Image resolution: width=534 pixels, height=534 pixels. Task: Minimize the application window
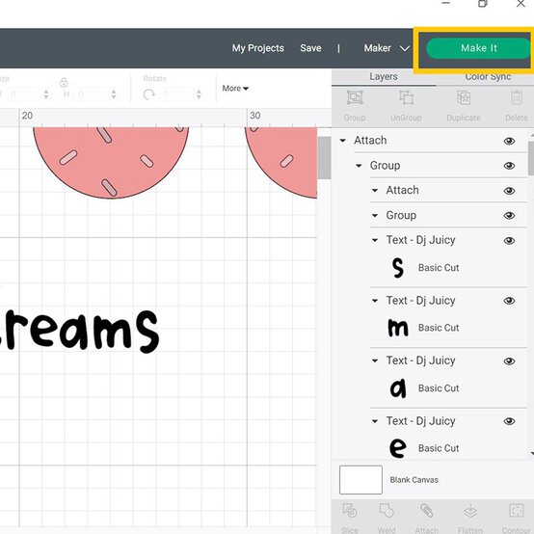(445, 3)
